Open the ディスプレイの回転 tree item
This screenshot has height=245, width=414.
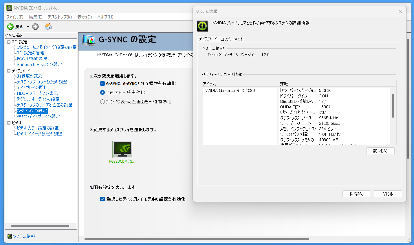coord(32,88)
